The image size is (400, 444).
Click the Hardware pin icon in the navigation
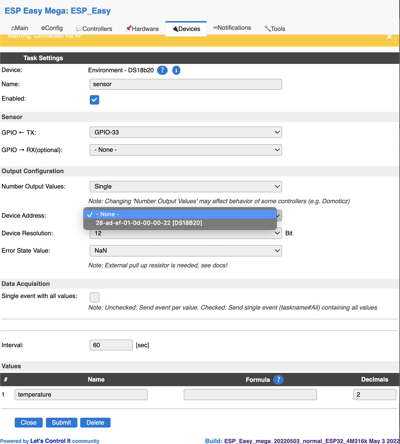pos(129,28)
